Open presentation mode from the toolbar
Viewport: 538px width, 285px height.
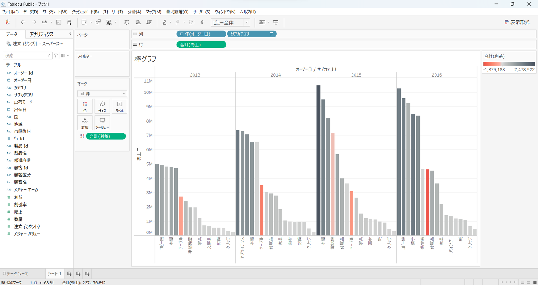tap(276, 22)
